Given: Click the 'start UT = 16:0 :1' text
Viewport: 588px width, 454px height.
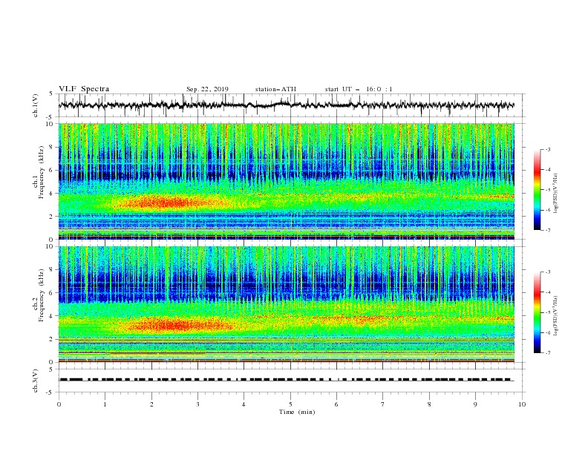Looking at the screenshot, I should pos(359,89).
